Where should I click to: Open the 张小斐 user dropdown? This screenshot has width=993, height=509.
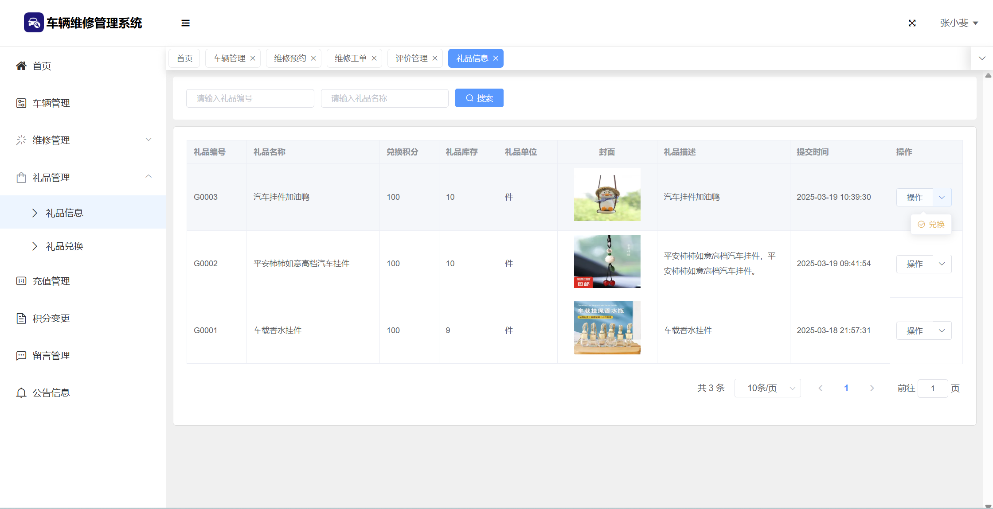959,23
